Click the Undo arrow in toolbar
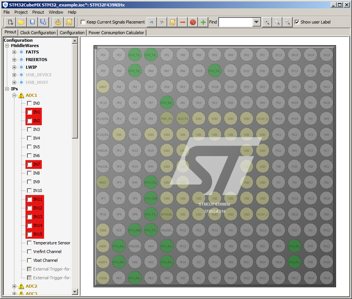 [x=151, y=22]
